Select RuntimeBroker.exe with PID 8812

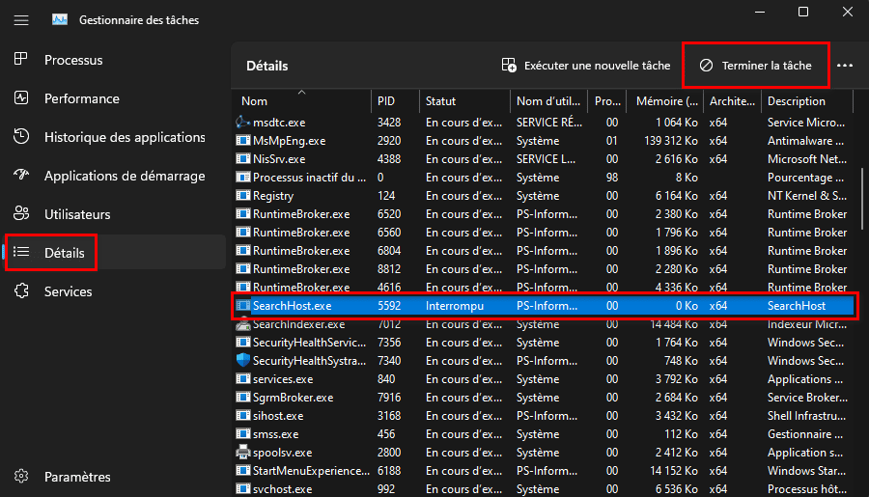pyautogui.click(x=543, y=268)
